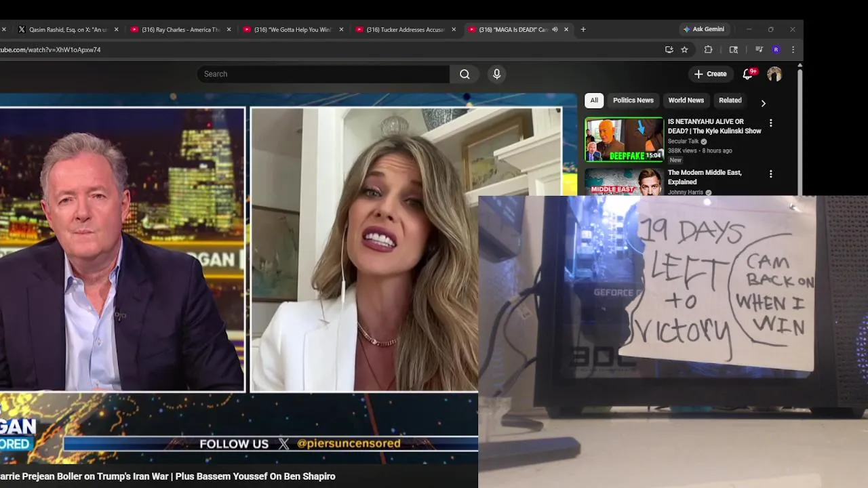Open the Chrome three-dot menu
This screenshot has height=488, width=868.
[x=793, y=49]
